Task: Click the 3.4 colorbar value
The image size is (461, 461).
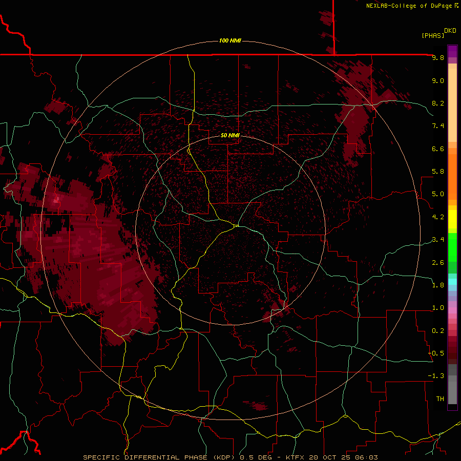Action: 438,240
